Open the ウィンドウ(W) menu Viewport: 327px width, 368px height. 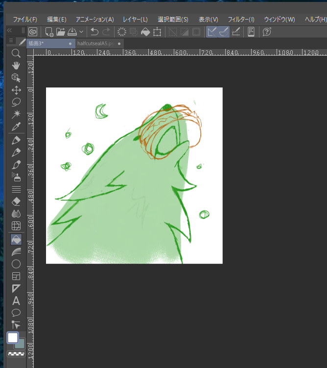tap(280, 19)
